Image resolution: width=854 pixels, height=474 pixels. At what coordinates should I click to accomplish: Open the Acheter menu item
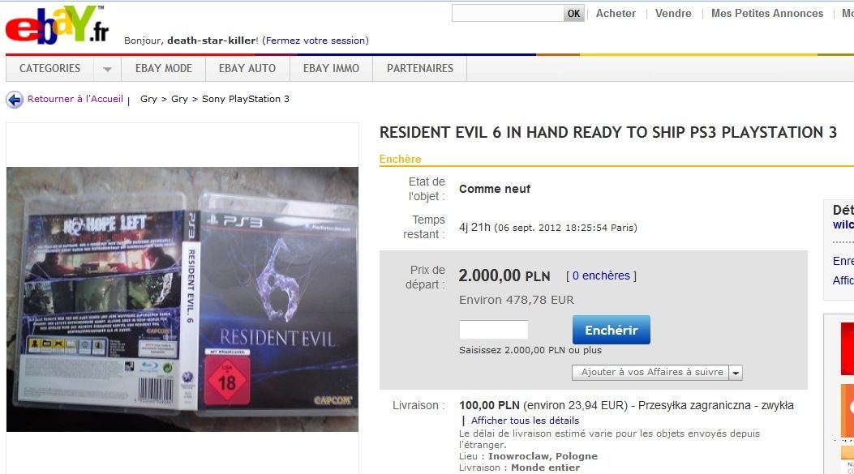(x=616, y=14)
